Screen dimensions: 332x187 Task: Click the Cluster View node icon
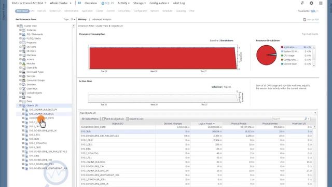tap(21, 26)
